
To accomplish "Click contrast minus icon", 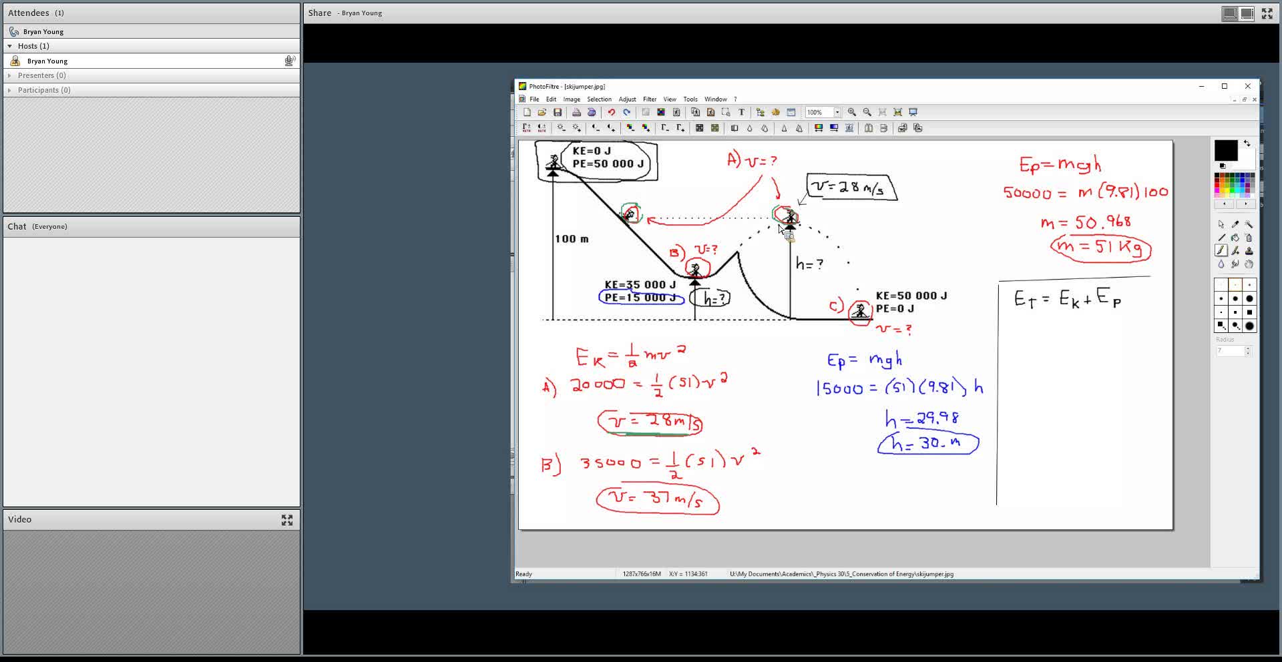I will coord(596,127).
